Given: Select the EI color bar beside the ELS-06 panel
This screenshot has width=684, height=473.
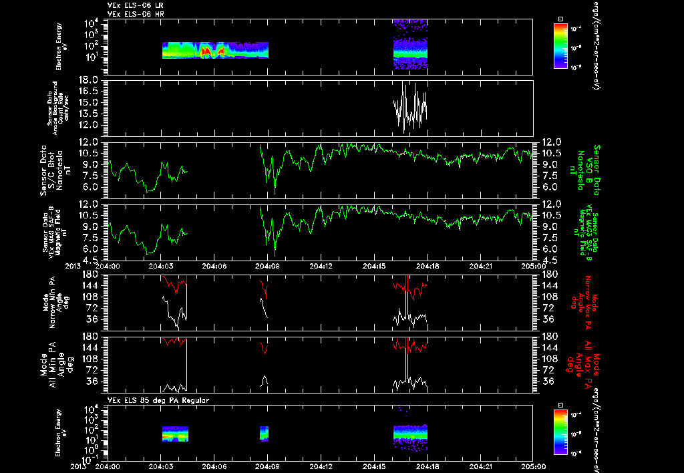Looking at the screenshot, I should pyautogui.click(x=560, y=46).
